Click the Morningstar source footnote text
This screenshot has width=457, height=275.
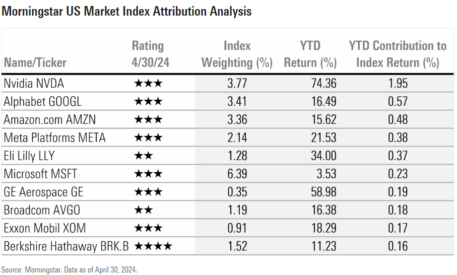pyautogui.click(x=69, y=269)
